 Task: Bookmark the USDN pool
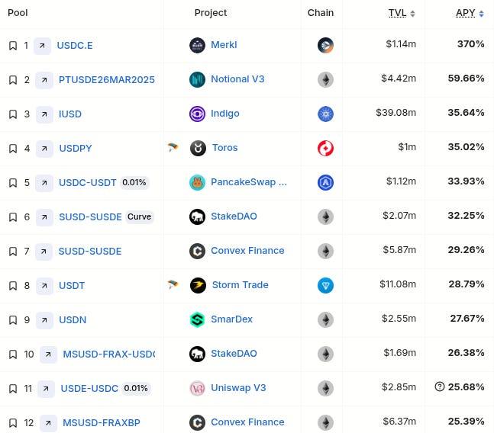[x=12, y=320]
